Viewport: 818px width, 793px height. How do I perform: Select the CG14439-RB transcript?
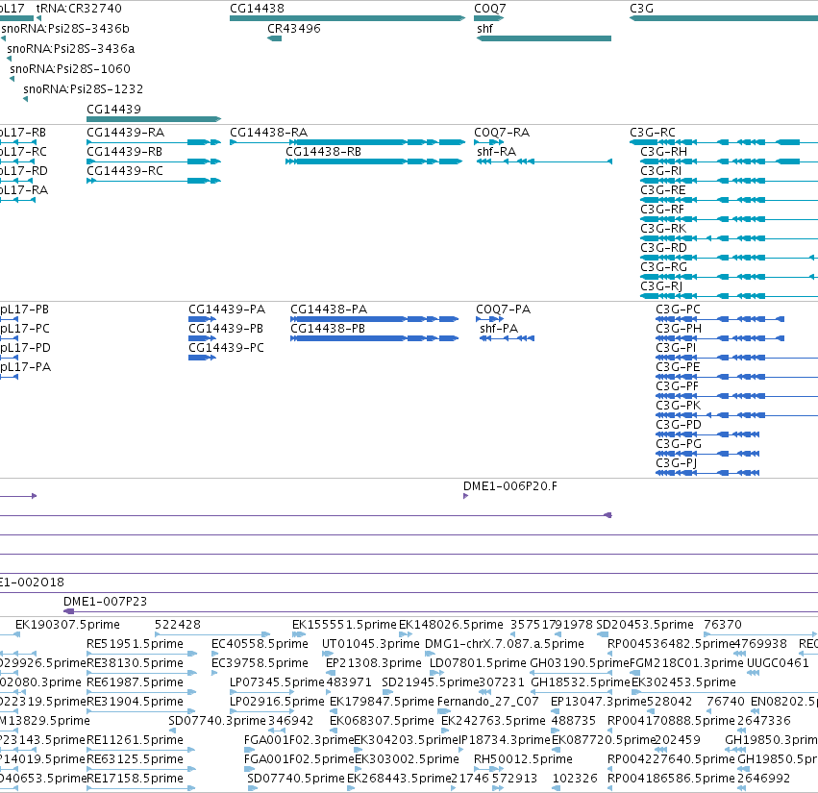point(154,161)
